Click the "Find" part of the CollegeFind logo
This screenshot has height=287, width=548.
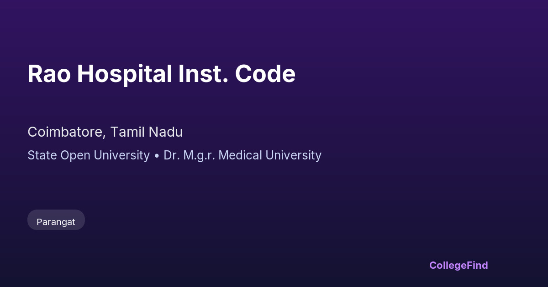click(x=477, y=265)
